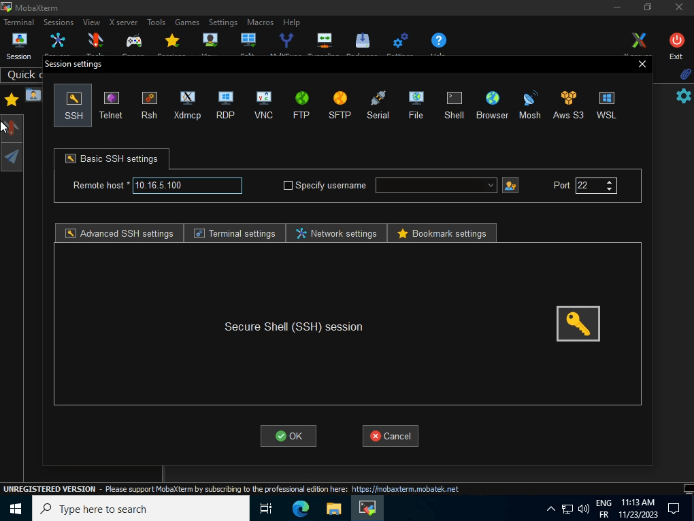Pick the FTP session type
The image size is (694, 521).
tap(301, 105)
